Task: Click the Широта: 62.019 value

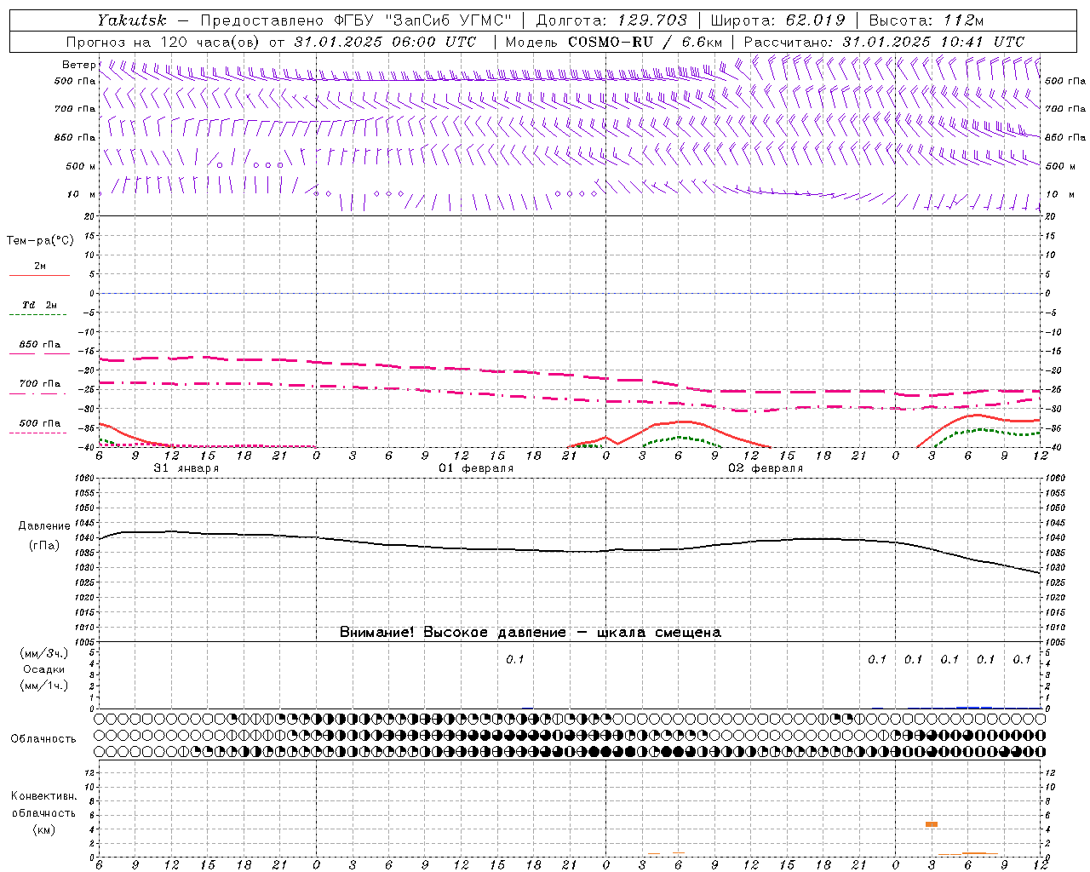Action: point(777,20)
